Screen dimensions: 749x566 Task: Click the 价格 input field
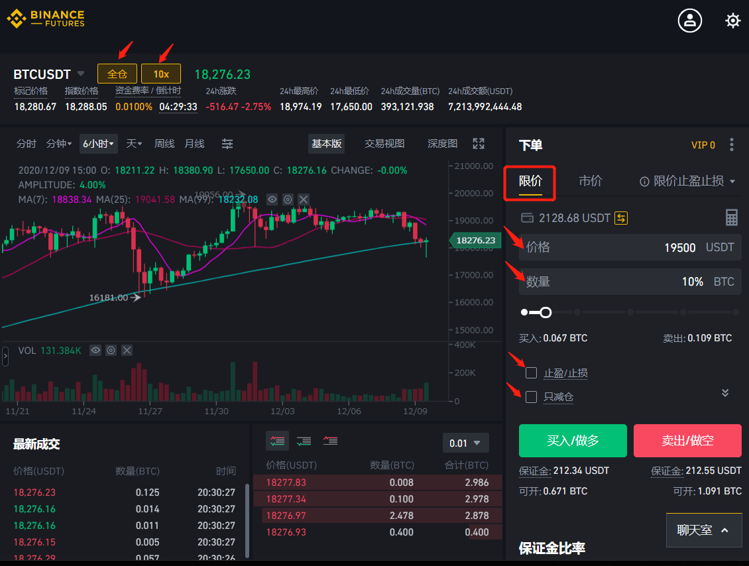pos(630,247)
